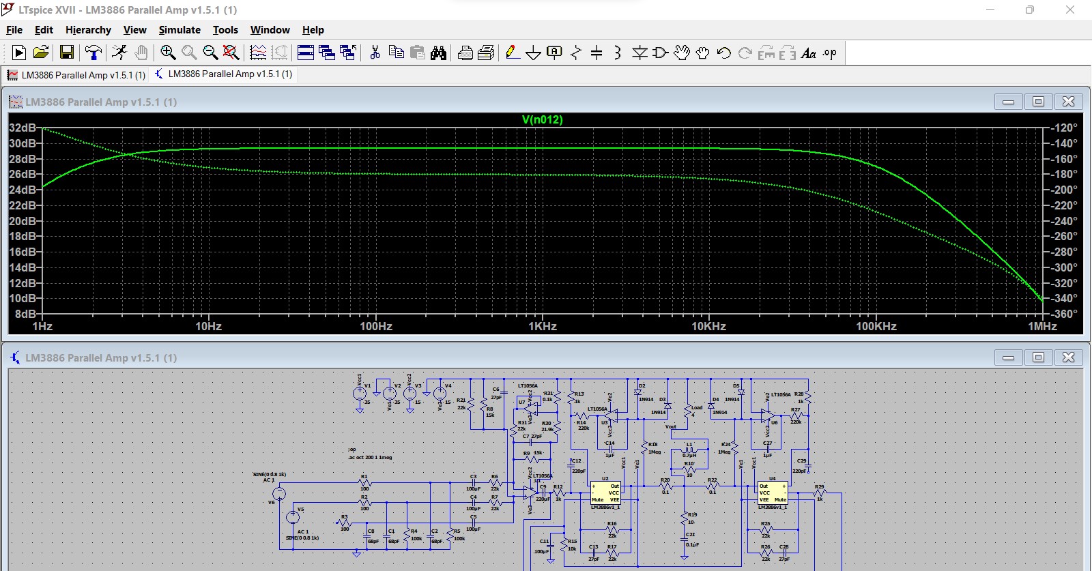Open the Hierarchy menu
The height and width of the screenshot is (571, 1092).
(x=88, y=30)
